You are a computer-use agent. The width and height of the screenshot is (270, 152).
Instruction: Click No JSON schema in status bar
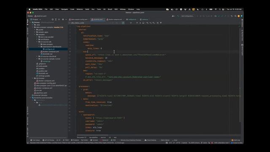[194, 143]
